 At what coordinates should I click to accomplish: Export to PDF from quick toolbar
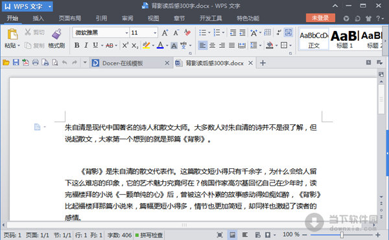point(25,62)
